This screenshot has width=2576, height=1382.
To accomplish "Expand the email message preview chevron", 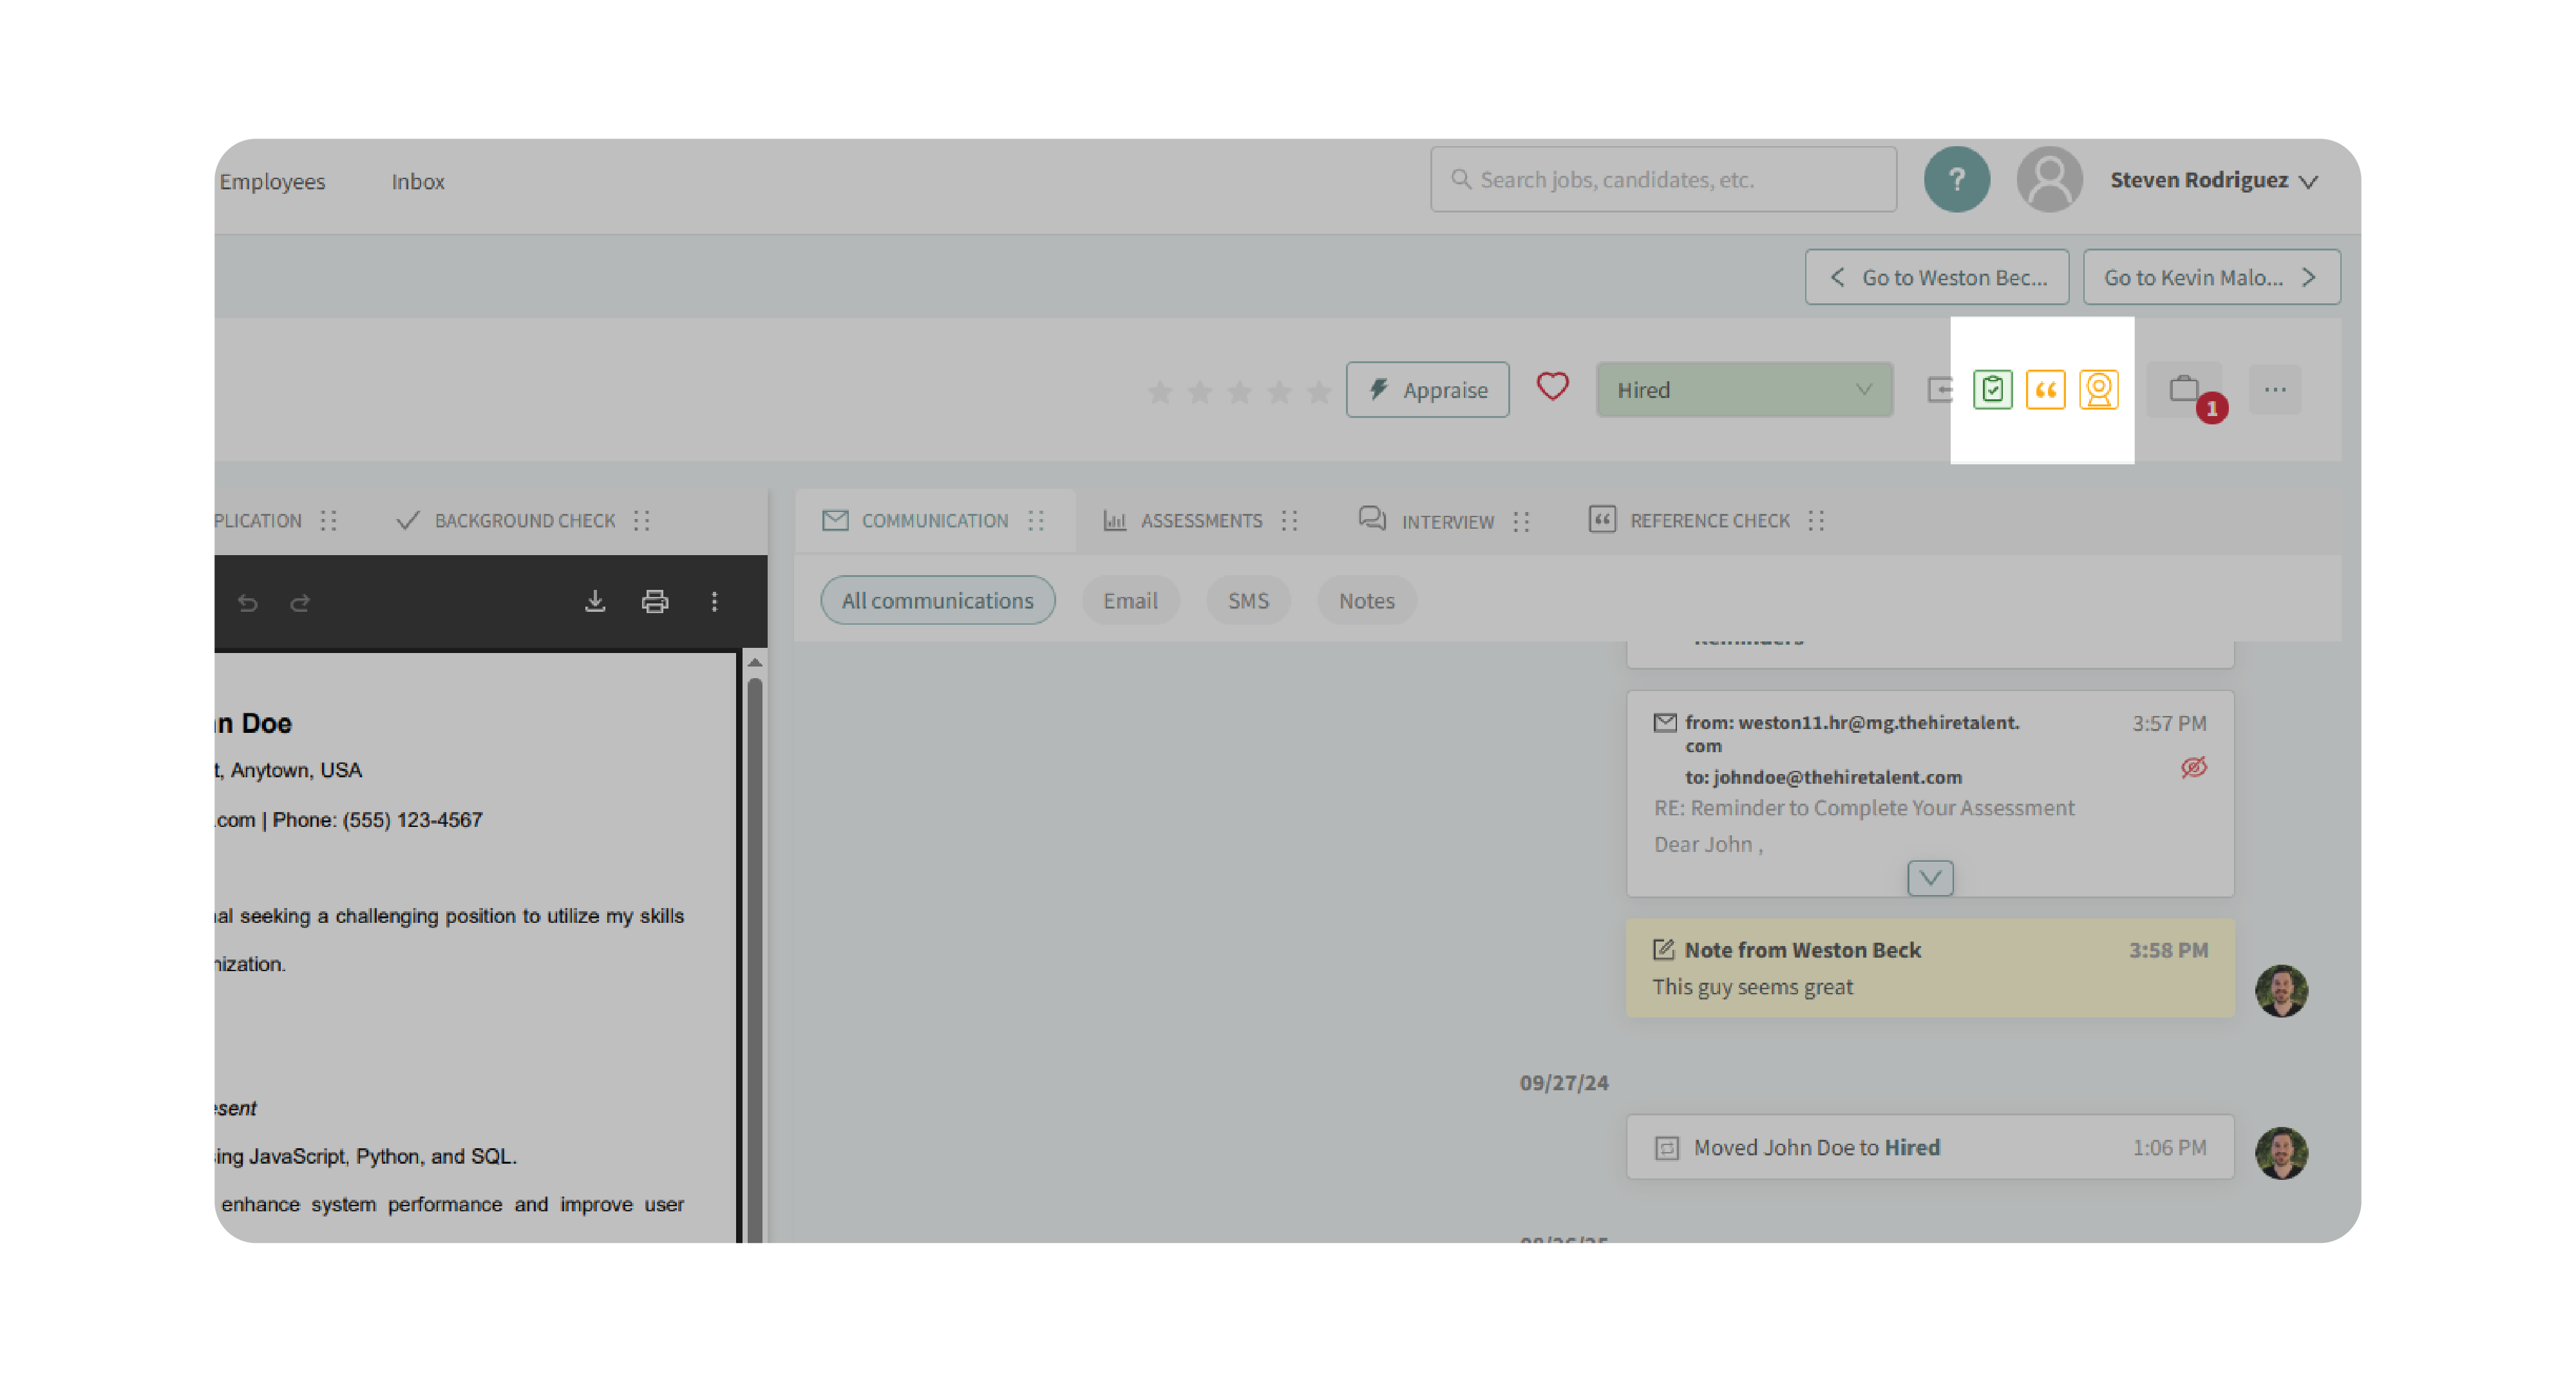I will pos(1930,878).
